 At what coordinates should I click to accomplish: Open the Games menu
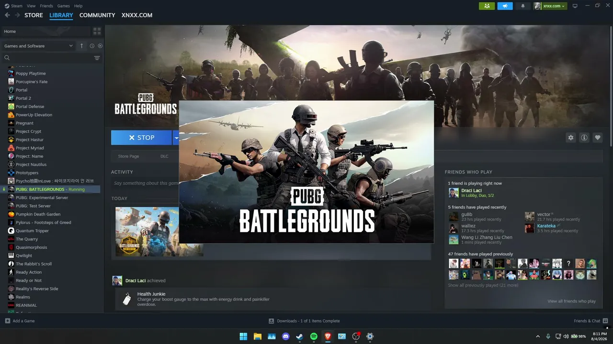[x=63, y=6]
